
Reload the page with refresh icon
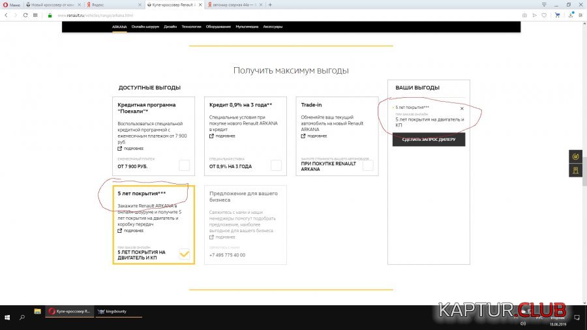click(25, 16)
